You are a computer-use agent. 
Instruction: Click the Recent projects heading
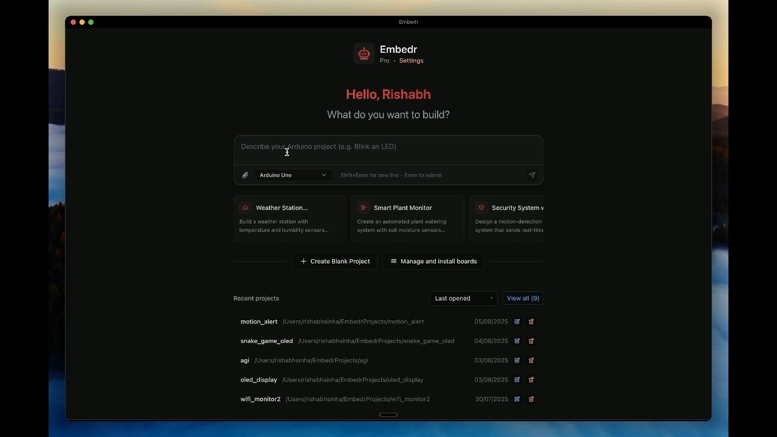click(256, 299)
